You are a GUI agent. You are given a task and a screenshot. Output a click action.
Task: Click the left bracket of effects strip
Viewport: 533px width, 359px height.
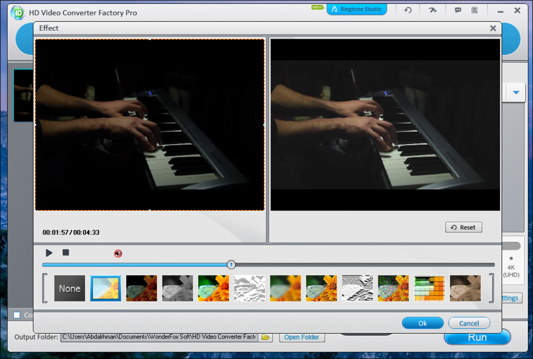[45, 288]
